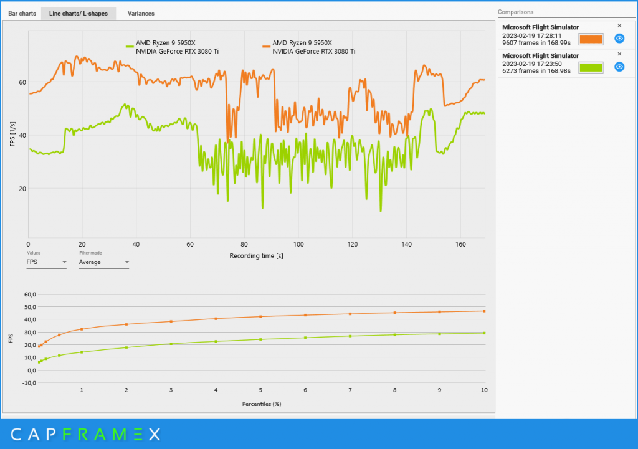Toggle visibility of the 17:23:50 green recording
The image size is (638, 449).
coord(619,67)
